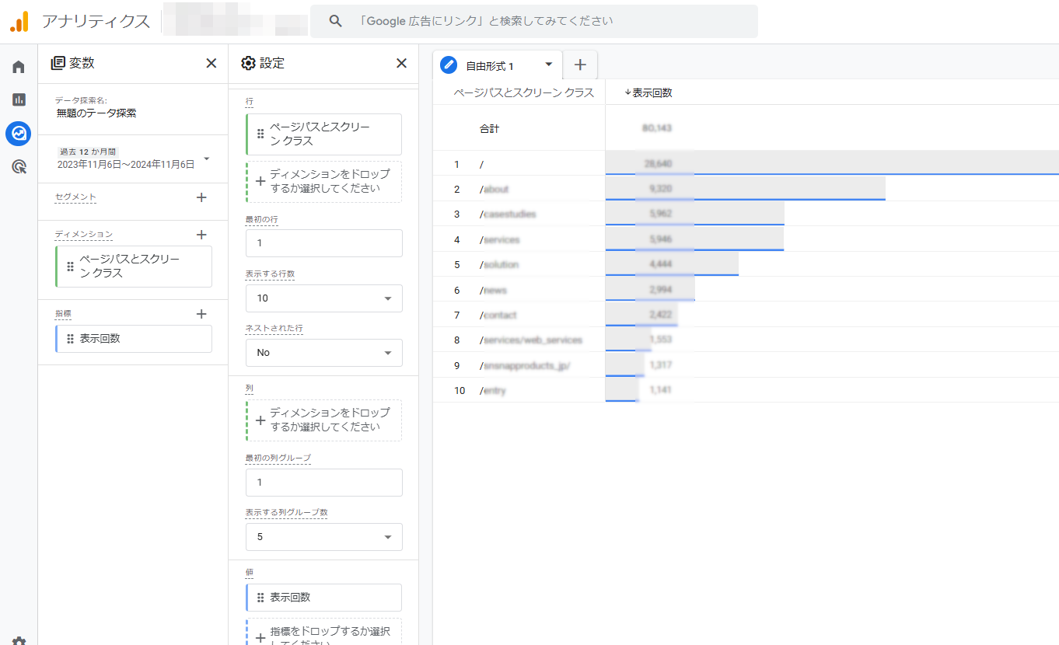Click the 変数 panel header icon
Screen dimensions: 1059x645
(x=58, y=63)
